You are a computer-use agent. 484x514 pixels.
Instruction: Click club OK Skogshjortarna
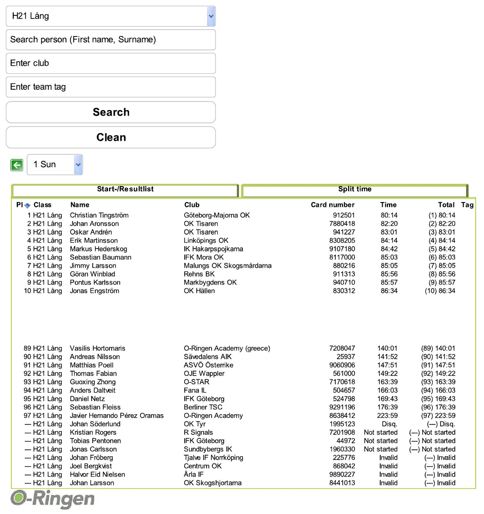point(213,483)
